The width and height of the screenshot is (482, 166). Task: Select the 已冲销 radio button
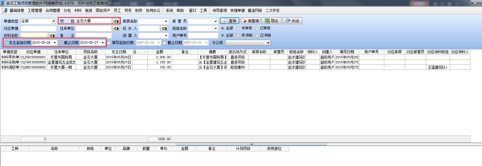coord(257,35)
